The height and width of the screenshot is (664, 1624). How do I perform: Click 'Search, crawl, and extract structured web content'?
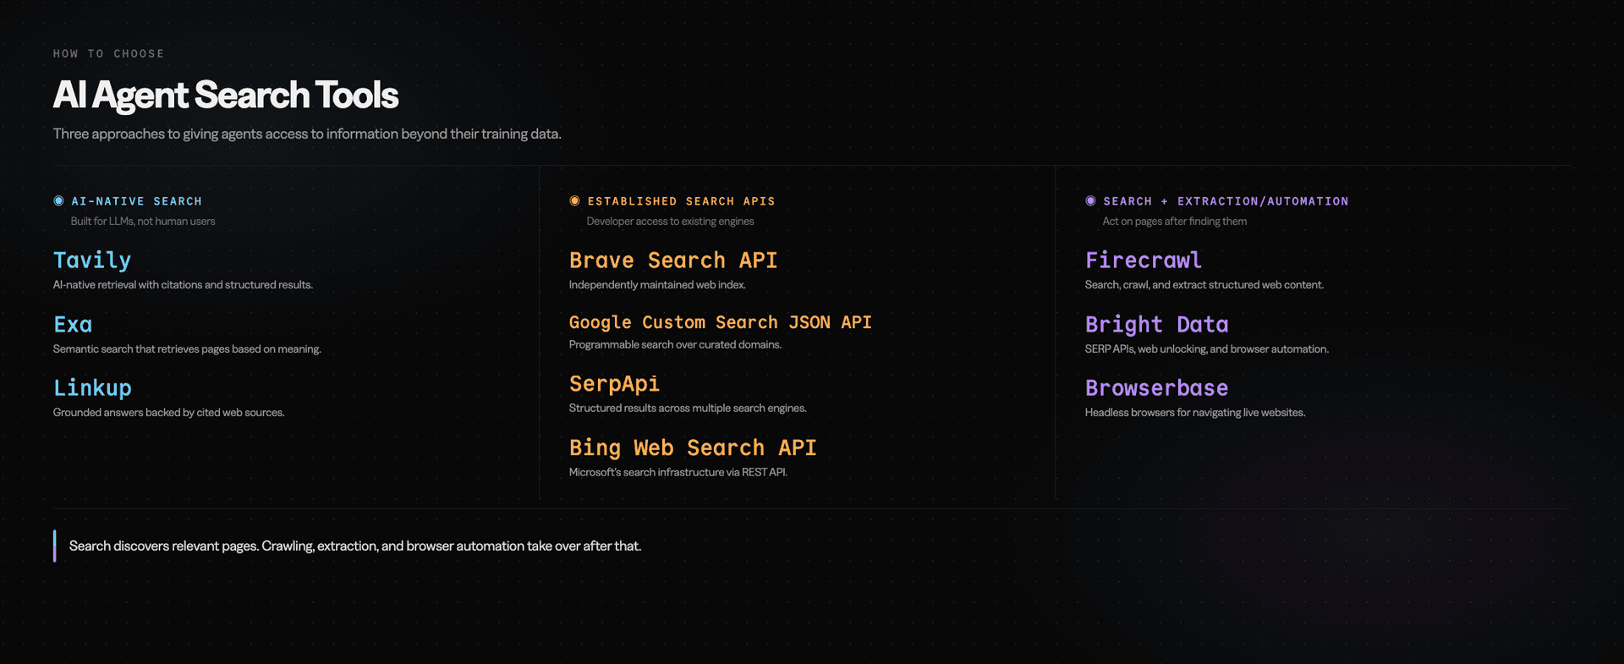[x=1204, y=285]
